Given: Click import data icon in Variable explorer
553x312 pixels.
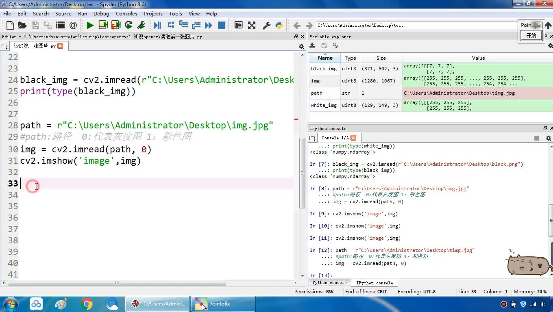Looking at the screenshot, I should click(x=313, y=45).
